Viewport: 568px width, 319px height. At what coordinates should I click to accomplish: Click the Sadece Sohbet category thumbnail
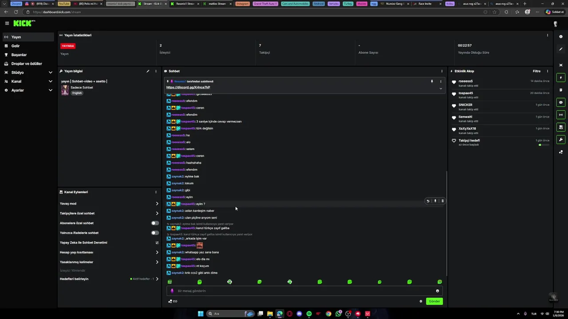coord(65,90)
